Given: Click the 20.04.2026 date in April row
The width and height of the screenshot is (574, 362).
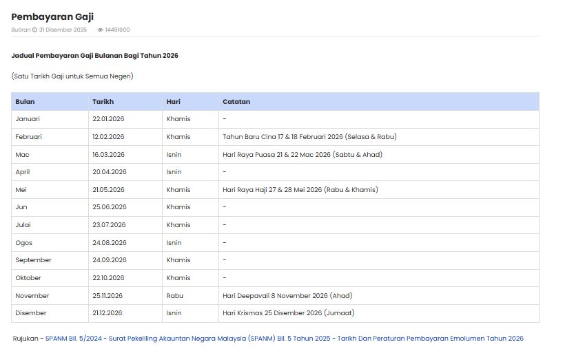Looking at the screenshot, I should click(109, 172).
